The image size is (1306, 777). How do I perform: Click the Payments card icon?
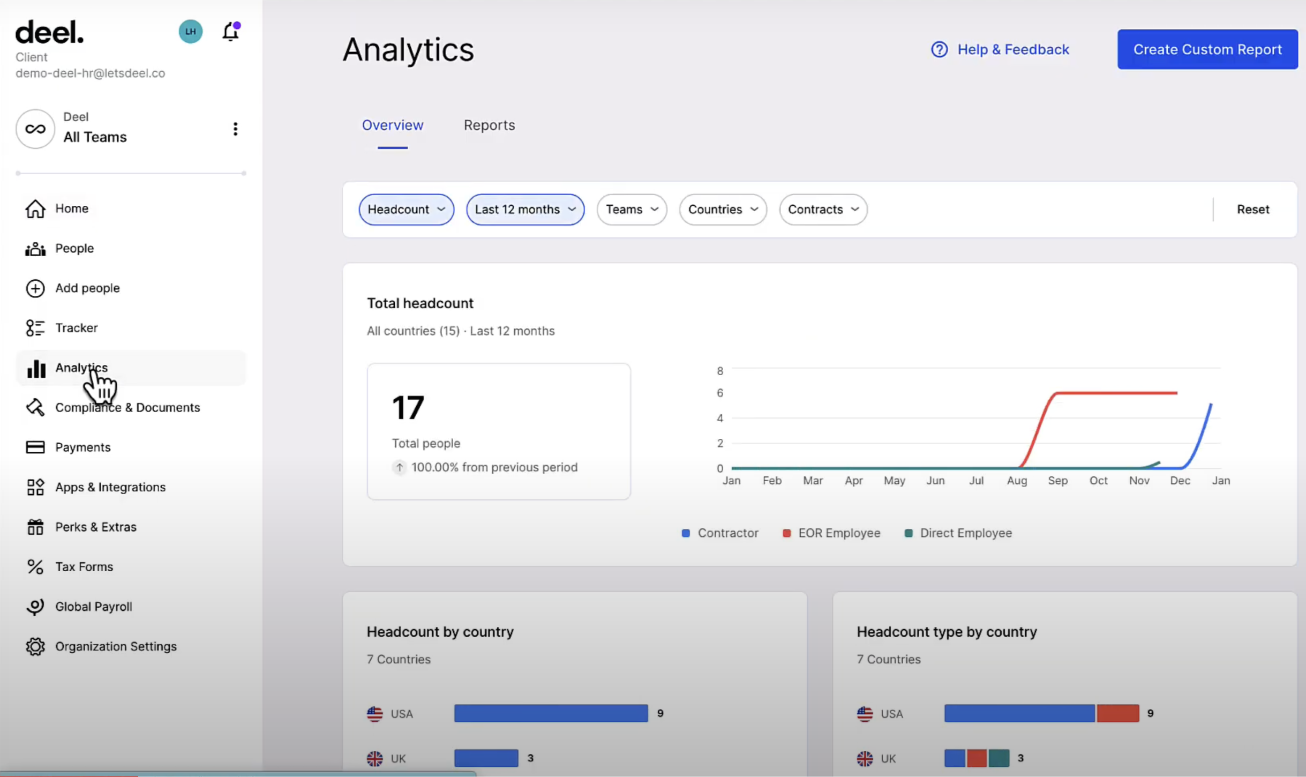pyautogui.click(x=35, y=447)
